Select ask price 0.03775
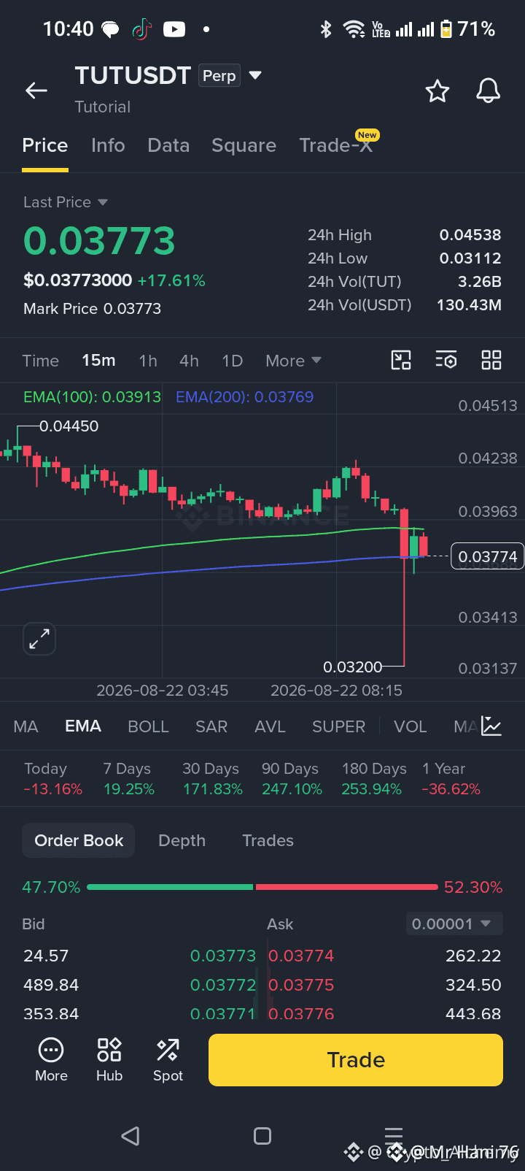 (x=301, y=985)
